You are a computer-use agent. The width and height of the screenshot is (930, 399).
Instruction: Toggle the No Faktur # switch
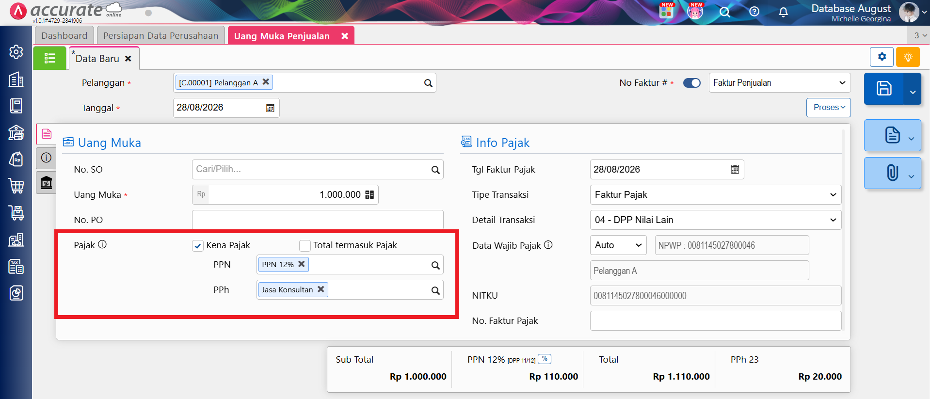point(691,83)
